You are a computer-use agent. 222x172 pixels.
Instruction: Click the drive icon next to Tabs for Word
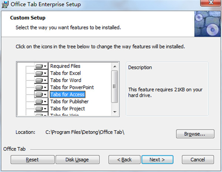(x=39, y=80)
